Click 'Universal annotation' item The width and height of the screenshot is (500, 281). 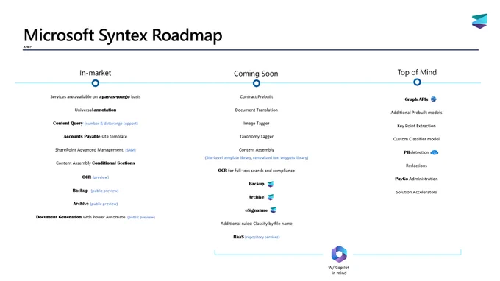pos(96,110)
